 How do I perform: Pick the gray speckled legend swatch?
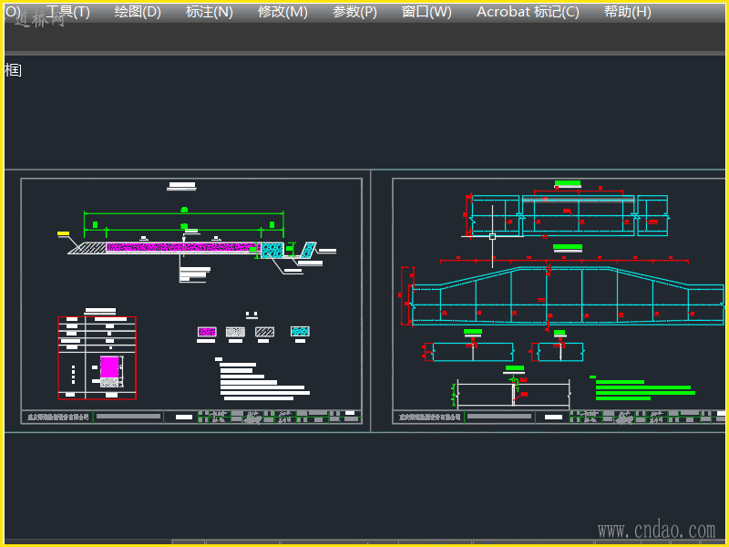tap(235, 332)
